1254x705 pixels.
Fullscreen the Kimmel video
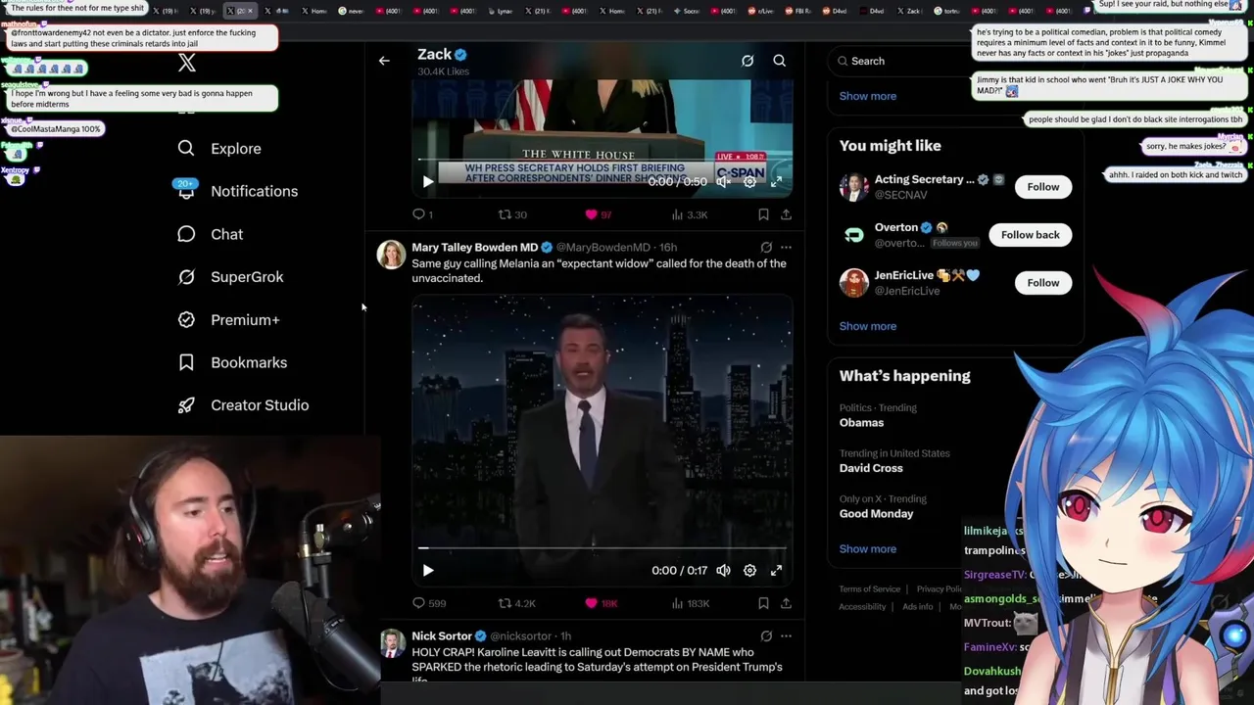[x=776, y=570]
